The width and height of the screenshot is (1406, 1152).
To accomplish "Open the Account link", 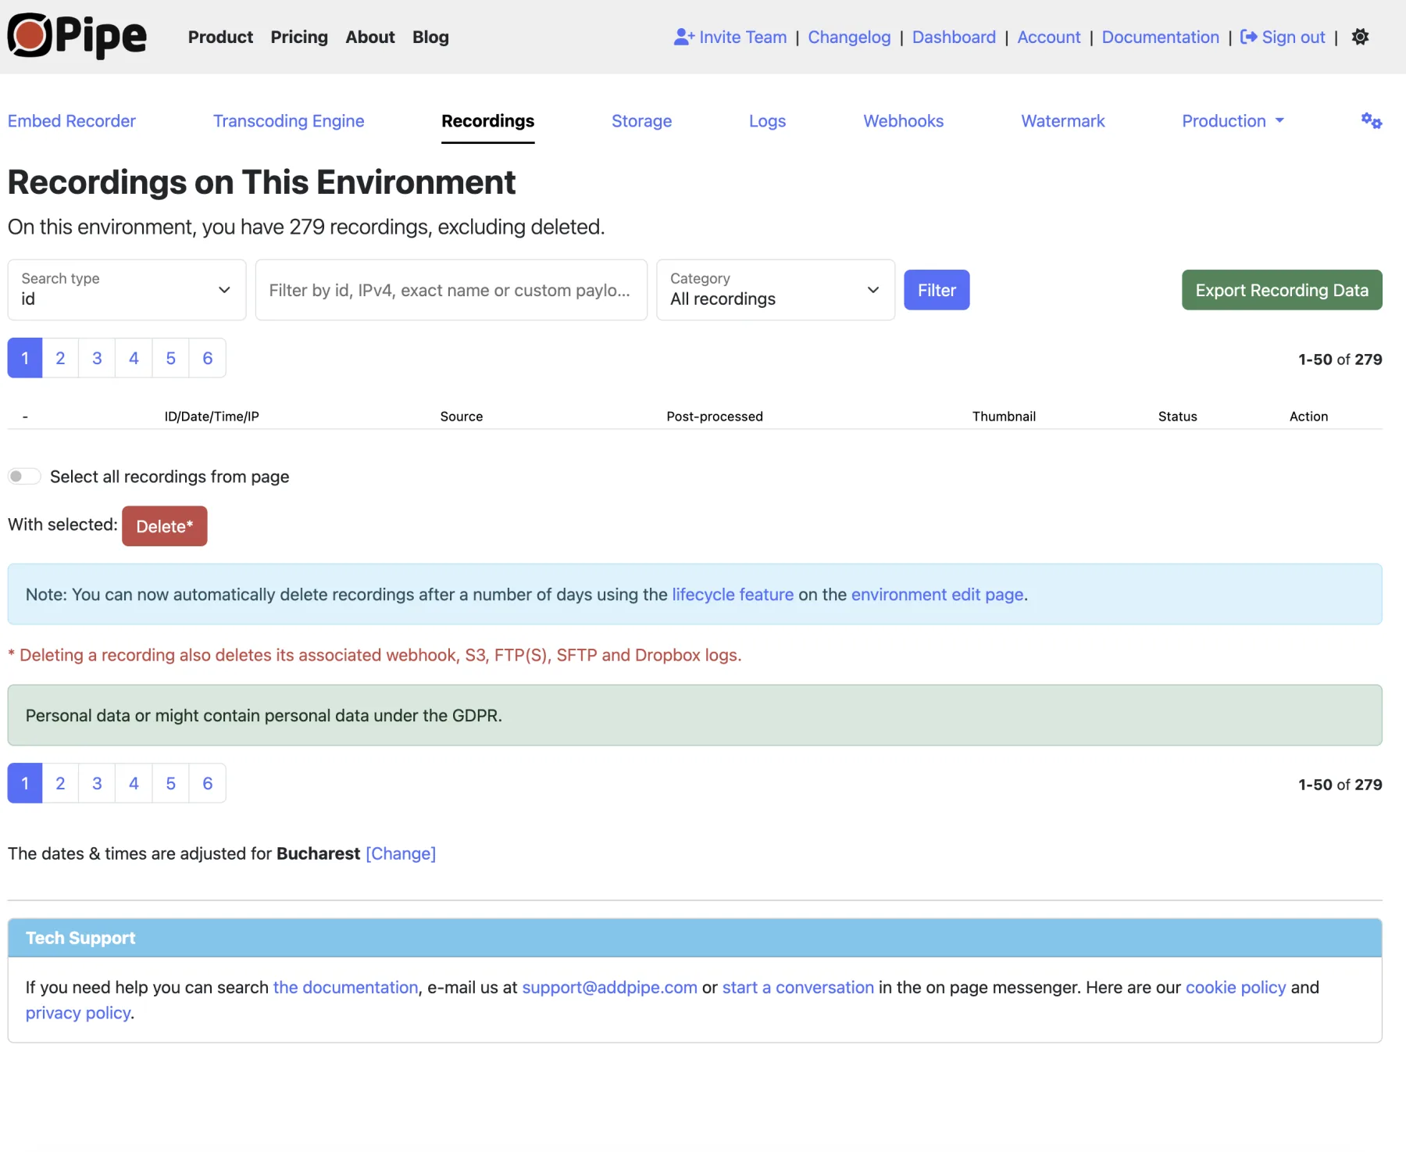I will point(1049,37).
